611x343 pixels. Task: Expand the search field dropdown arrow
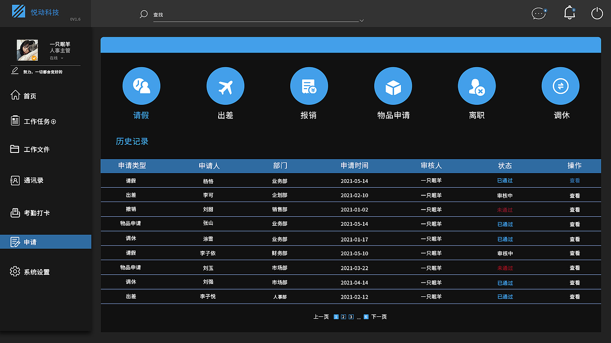point(362,20)
